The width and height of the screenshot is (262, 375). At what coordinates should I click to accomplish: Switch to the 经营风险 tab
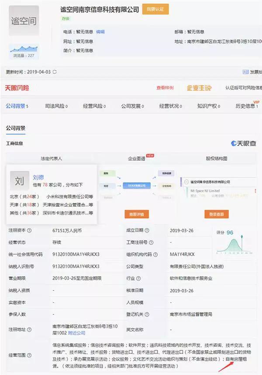[94, 106]
